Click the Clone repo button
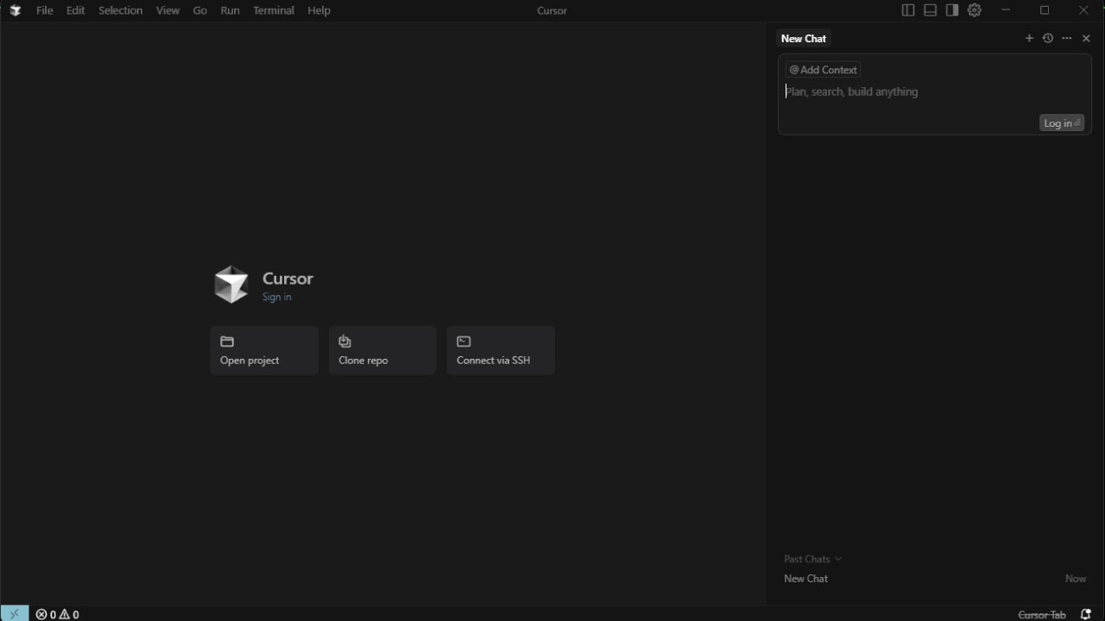The height and width of the screenshot is (621, 1105). [x=382, y=350]
